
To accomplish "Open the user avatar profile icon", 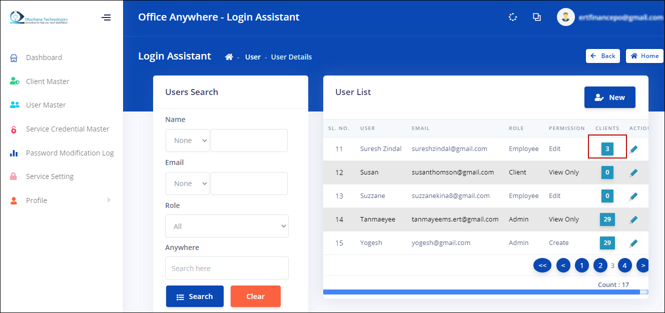I will click(x=566, y=17).
